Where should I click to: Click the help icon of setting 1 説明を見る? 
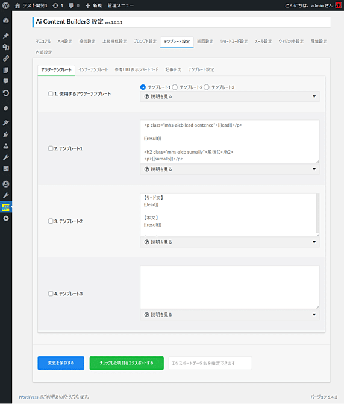pyautogui.click(x=146, y=96)
